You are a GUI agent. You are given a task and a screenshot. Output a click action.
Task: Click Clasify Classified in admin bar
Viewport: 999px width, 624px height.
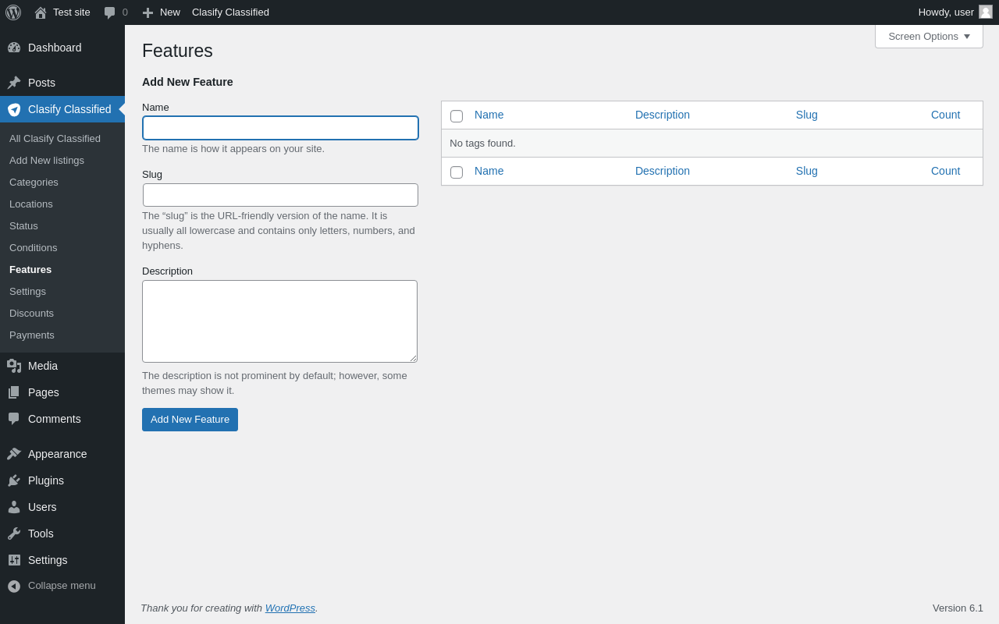tap(230, 12)
